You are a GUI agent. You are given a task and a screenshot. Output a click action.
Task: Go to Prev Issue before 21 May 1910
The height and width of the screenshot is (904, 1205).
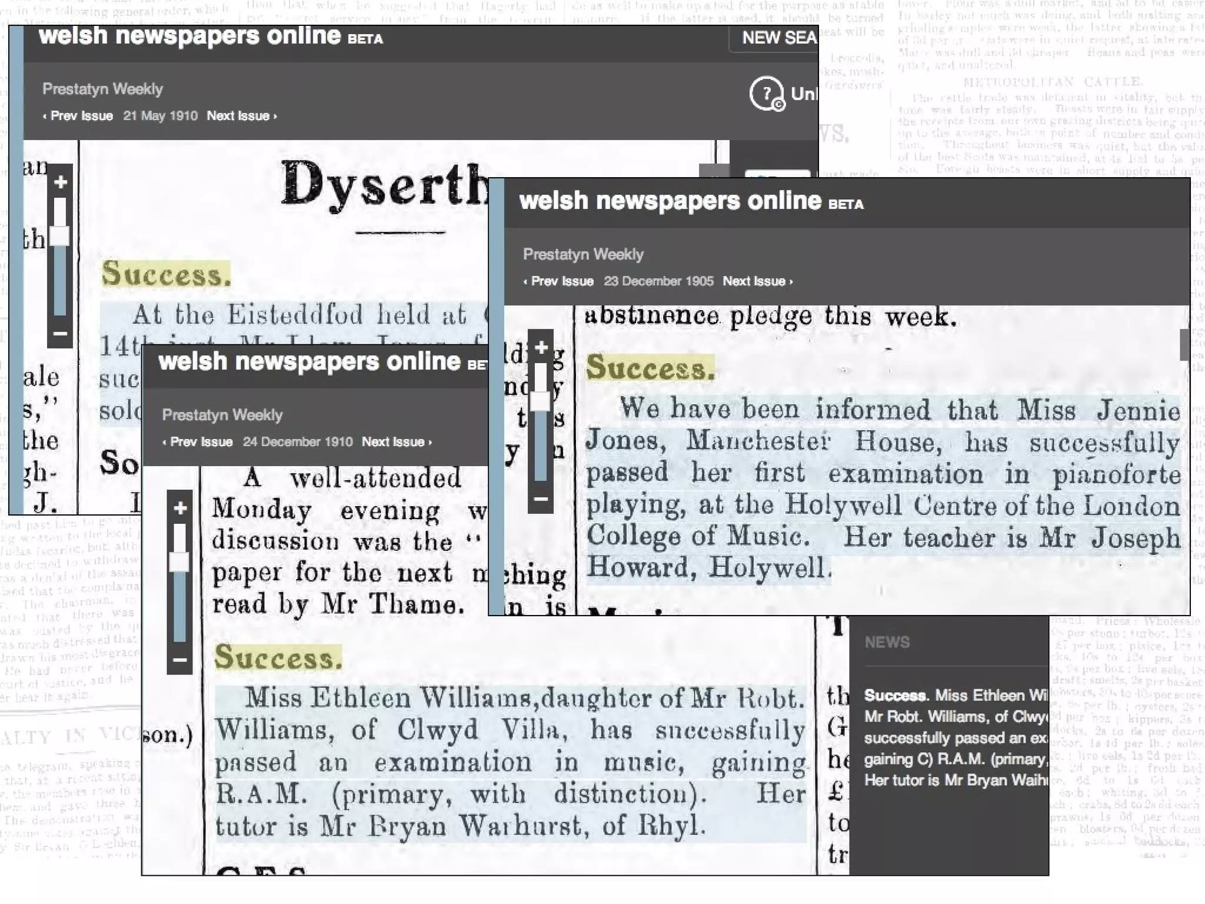(78, 116)
